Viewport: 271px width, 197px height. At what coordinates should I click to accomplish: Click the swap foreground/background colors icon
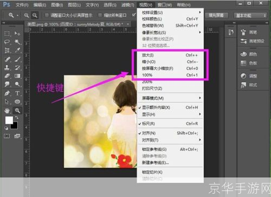[17, 118]
